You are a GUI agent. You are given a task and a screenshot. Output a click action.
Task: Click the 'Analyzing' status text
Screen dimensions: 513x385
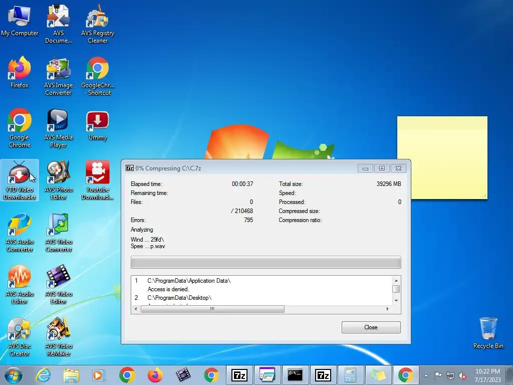[x=142, y=230]
